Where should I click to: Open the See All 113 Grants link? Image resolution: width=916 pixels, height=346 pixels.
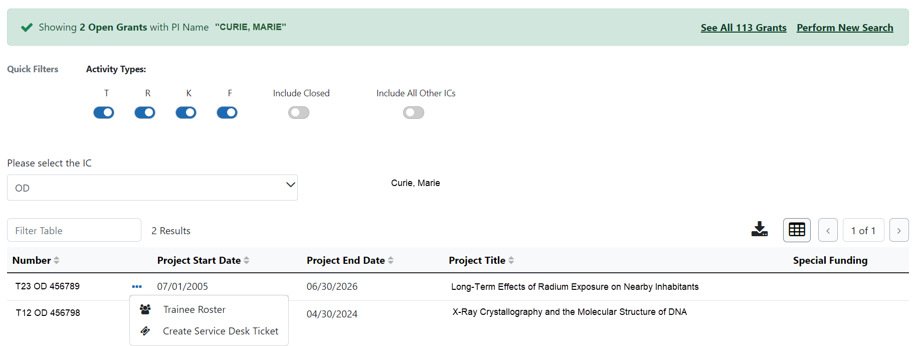pyautogui.click(x=743, y=28)
